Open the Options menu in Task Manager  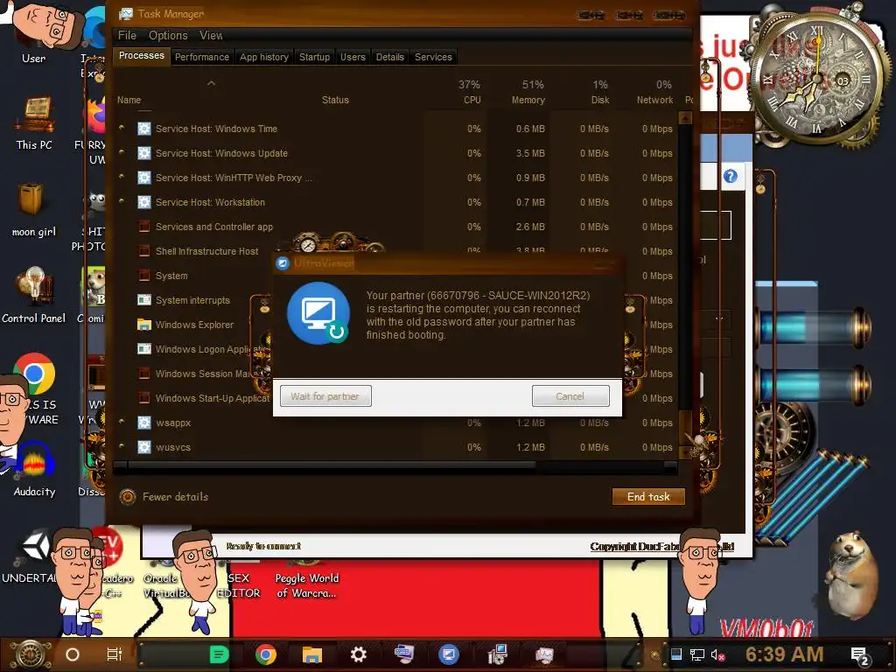pos(168,35)
